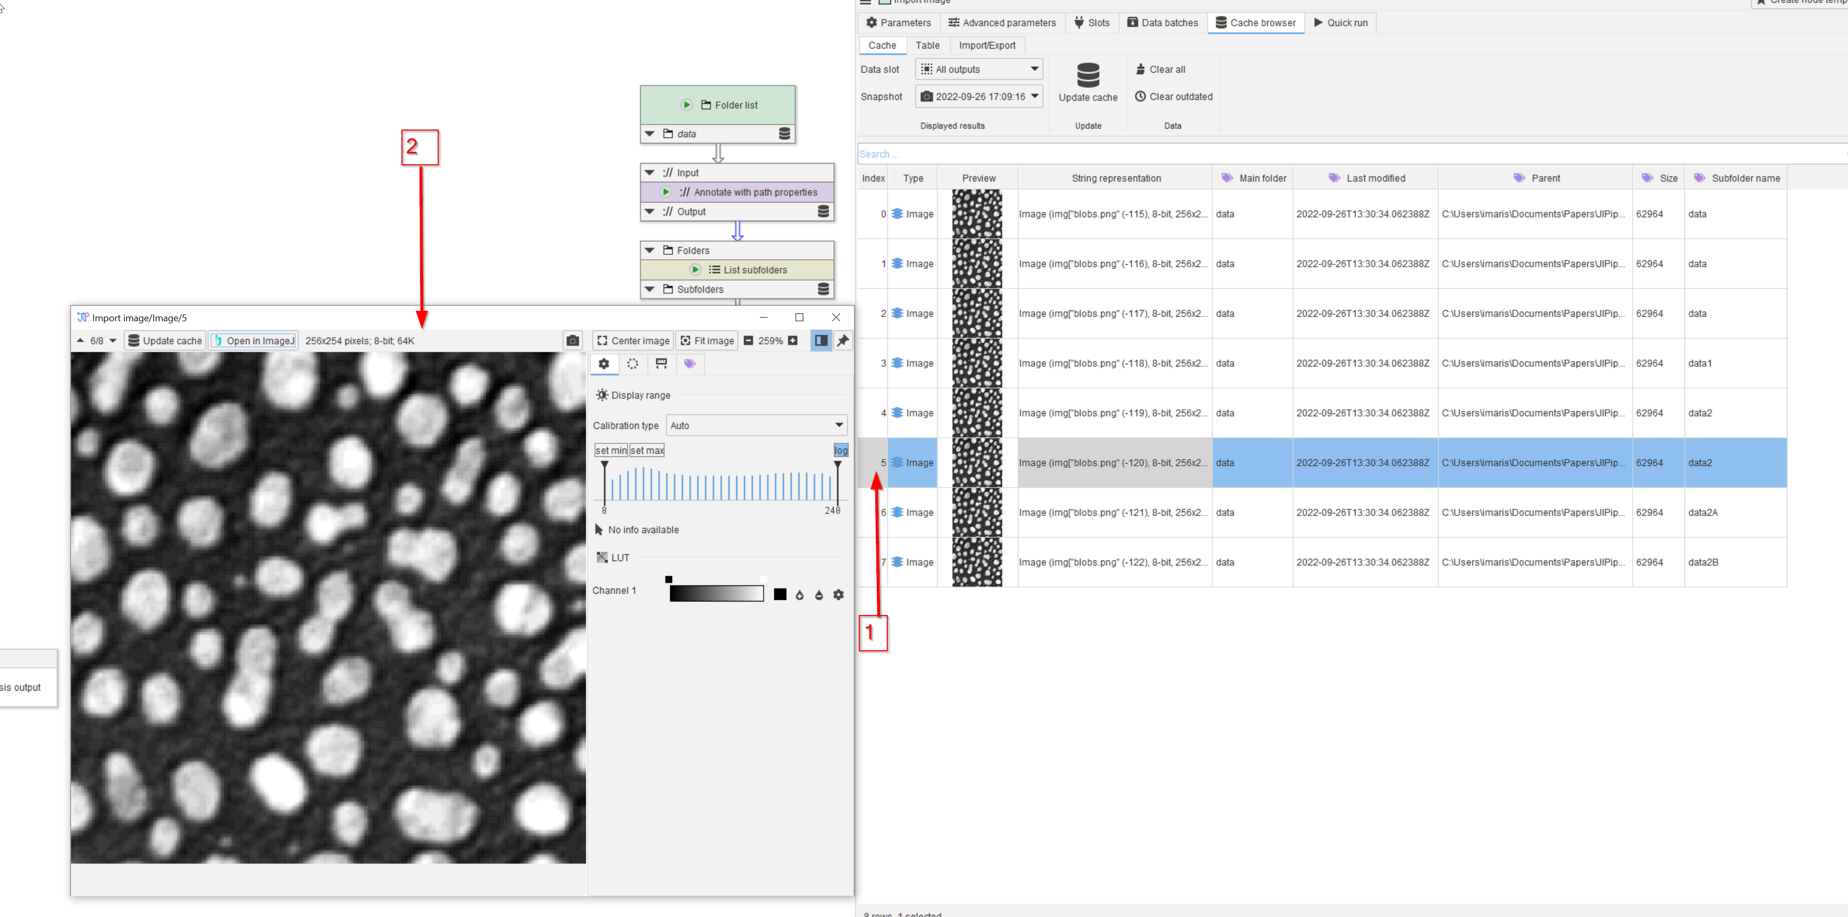Open the purple tags tab icon
The image size is (1848, 917).
click(689, 364)
